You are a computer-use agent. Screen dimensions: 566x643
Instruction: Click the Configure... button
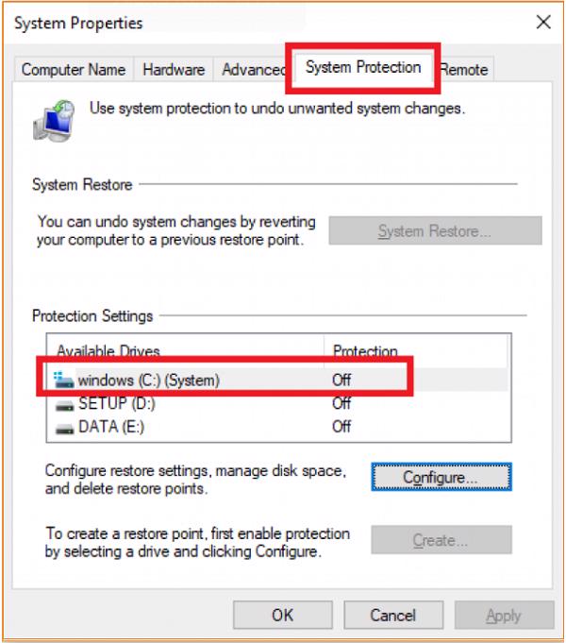click(441, 478)
